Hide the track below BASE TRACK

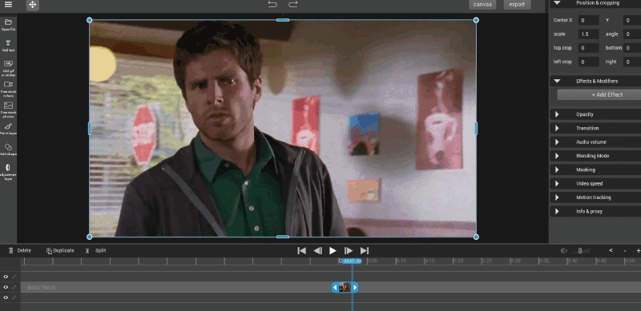6,297
